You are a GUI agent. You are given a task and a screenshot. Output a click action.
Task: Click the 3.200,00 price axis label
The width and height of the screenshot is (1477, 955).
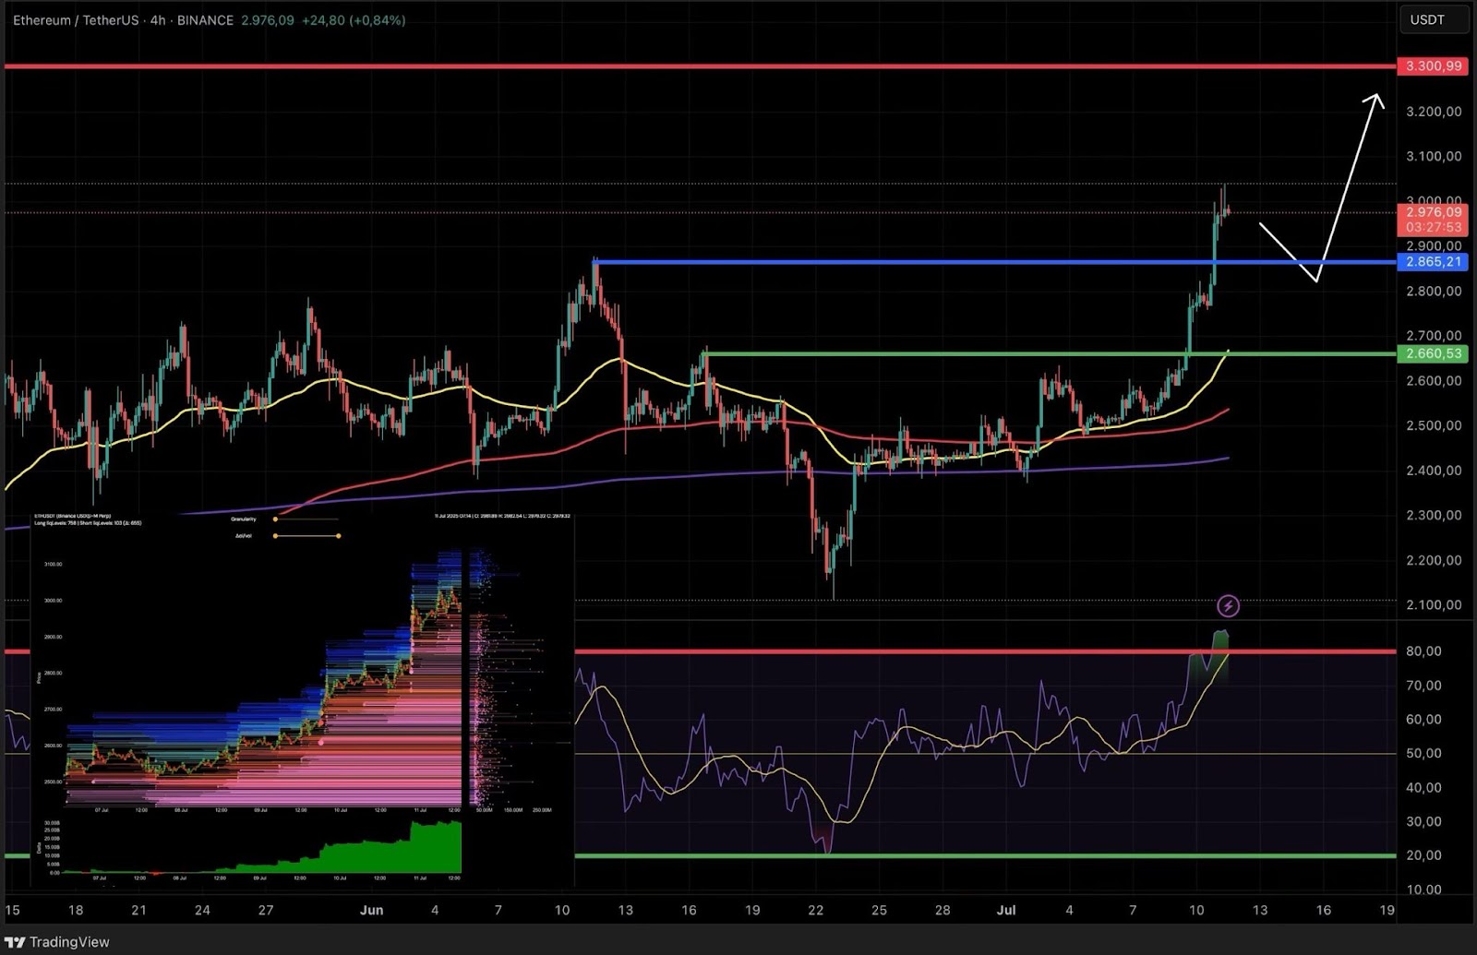point(1434,112)
